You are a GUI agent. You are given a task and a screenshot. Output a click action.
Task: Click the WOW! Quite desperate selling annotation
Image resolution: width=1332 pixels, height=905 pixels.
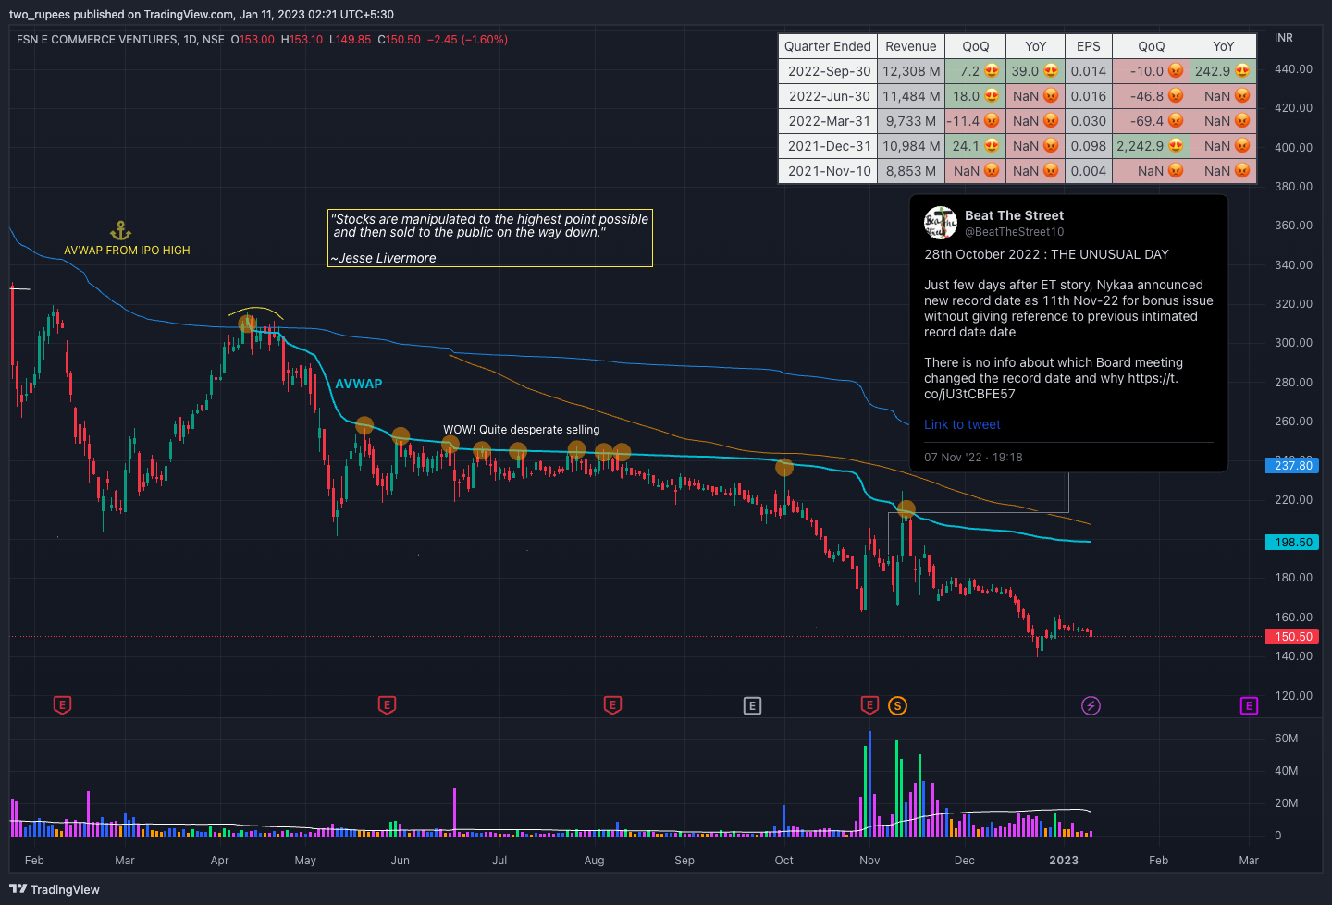(x=521, y=430)
